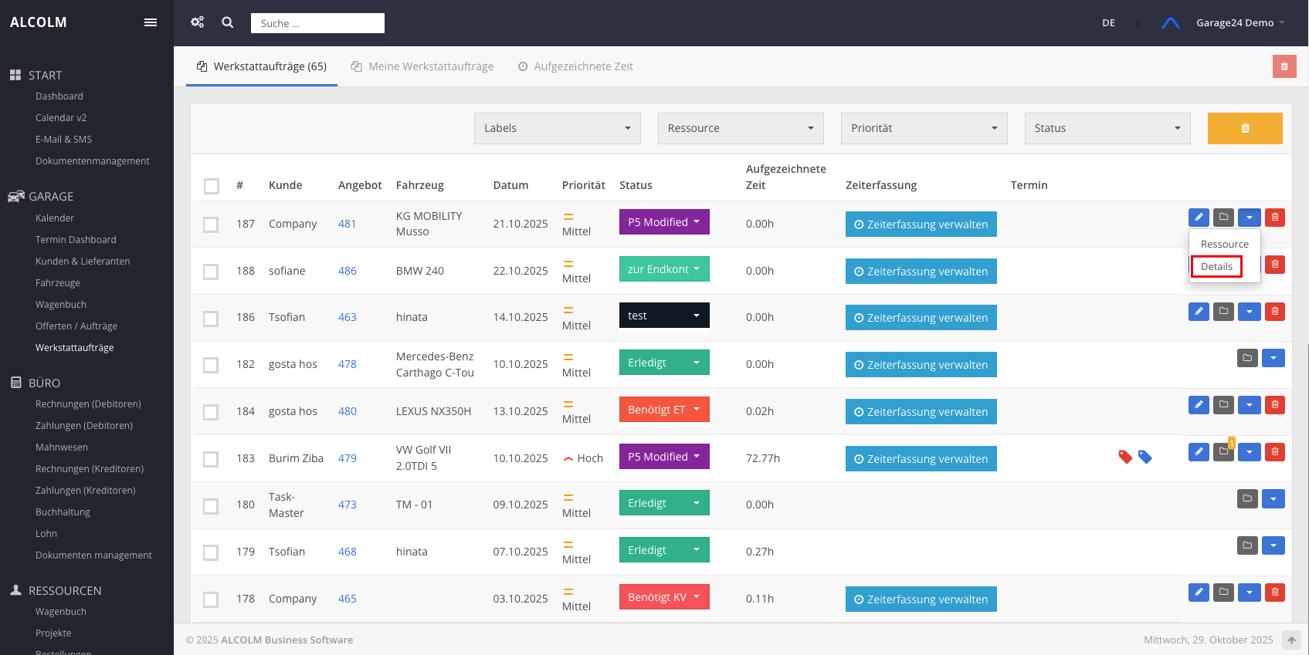This screenshot has height=655, width=1309.
Task: Click into the Suche search field
Action: (317, 23)
